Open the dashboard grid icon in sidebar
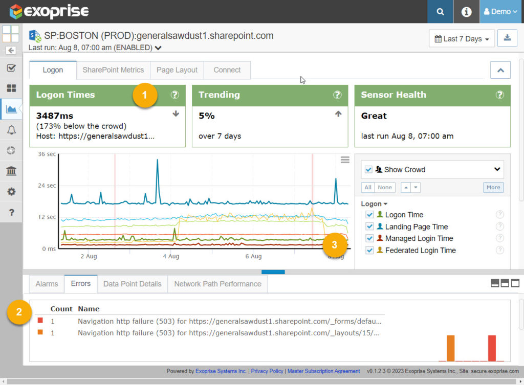 coord(11,88)
